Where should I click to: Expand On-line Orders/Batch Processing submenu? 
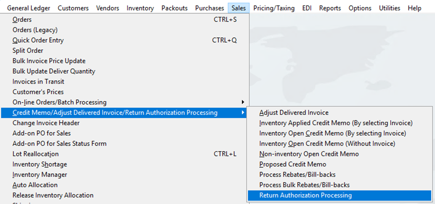click(59, 102)
